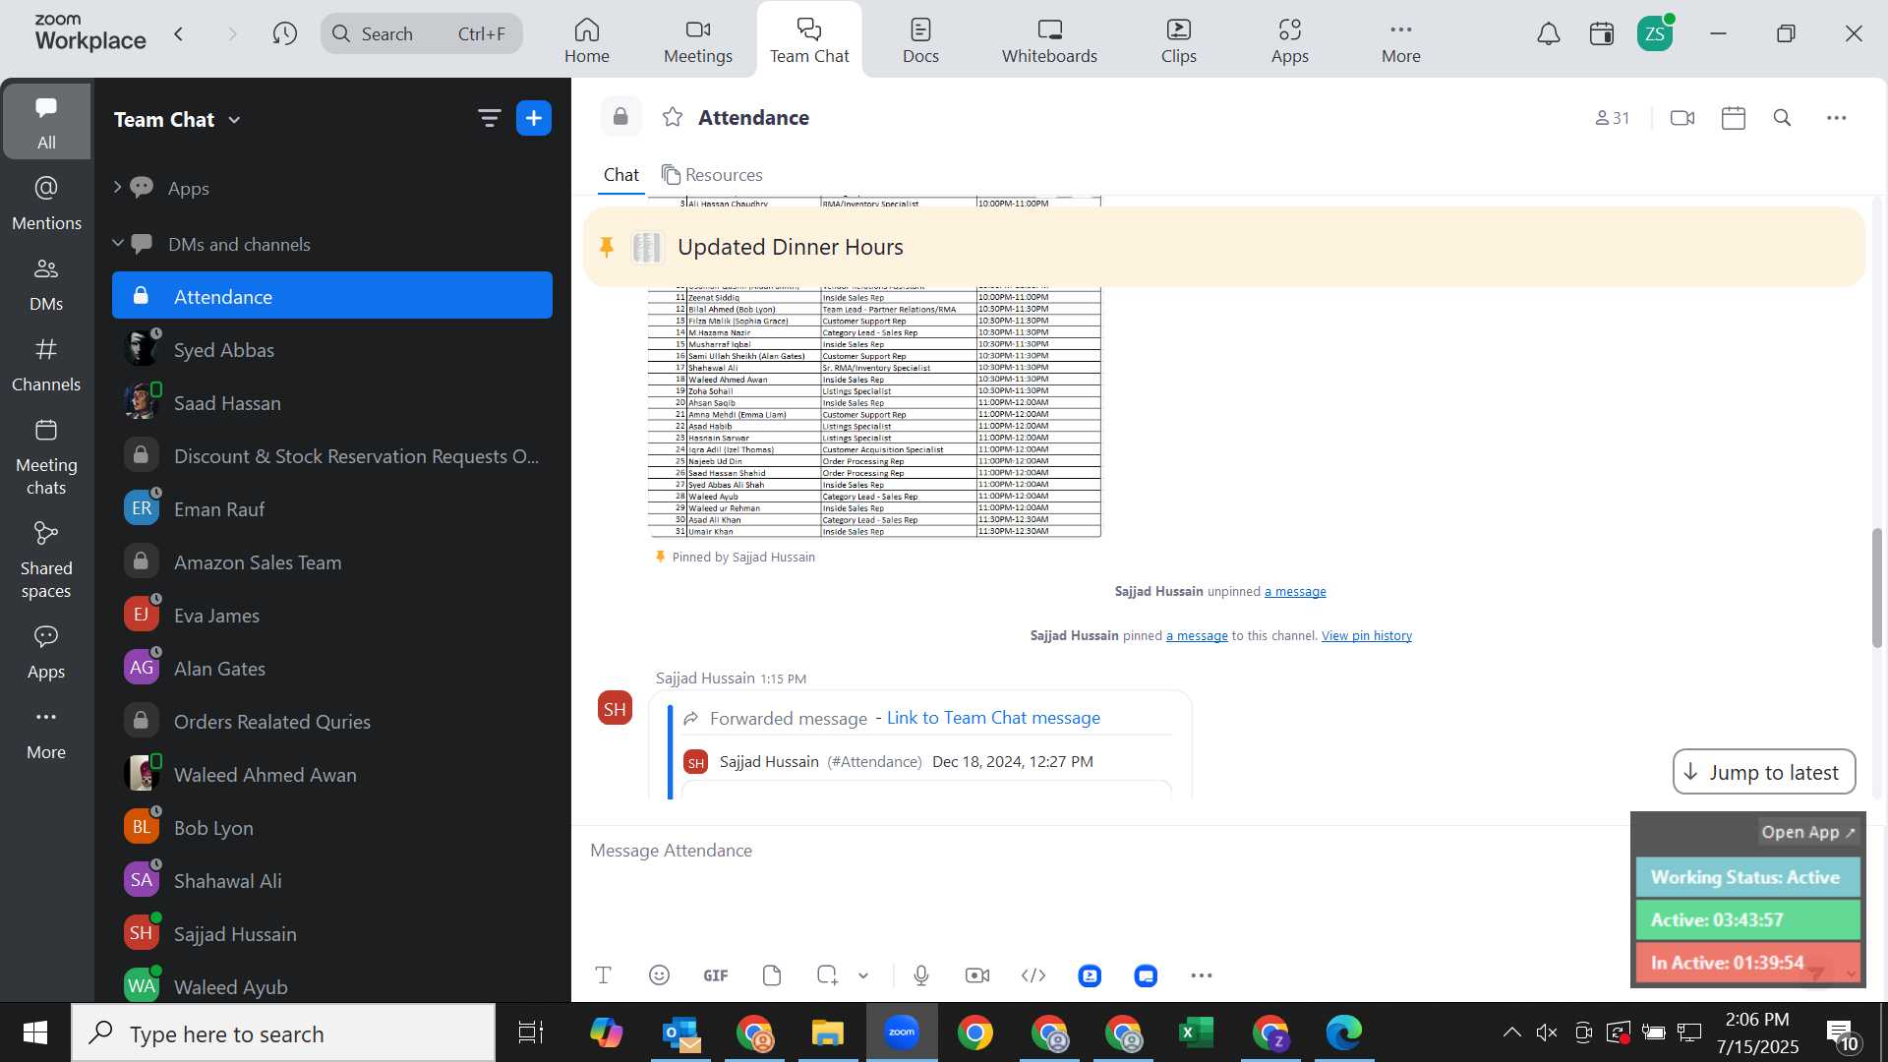1888x1062 pixels.
Task: Open Orders Realated Quries channel
Action: pyautogui.click(x=332, y=722)
